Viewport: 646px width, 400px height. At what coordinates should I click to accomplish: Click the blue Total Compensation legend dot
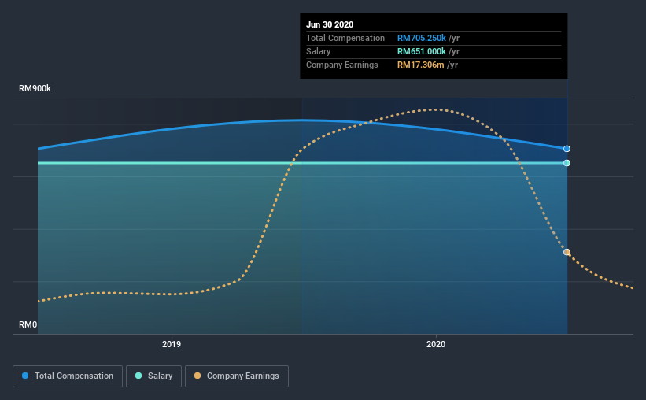25,376
